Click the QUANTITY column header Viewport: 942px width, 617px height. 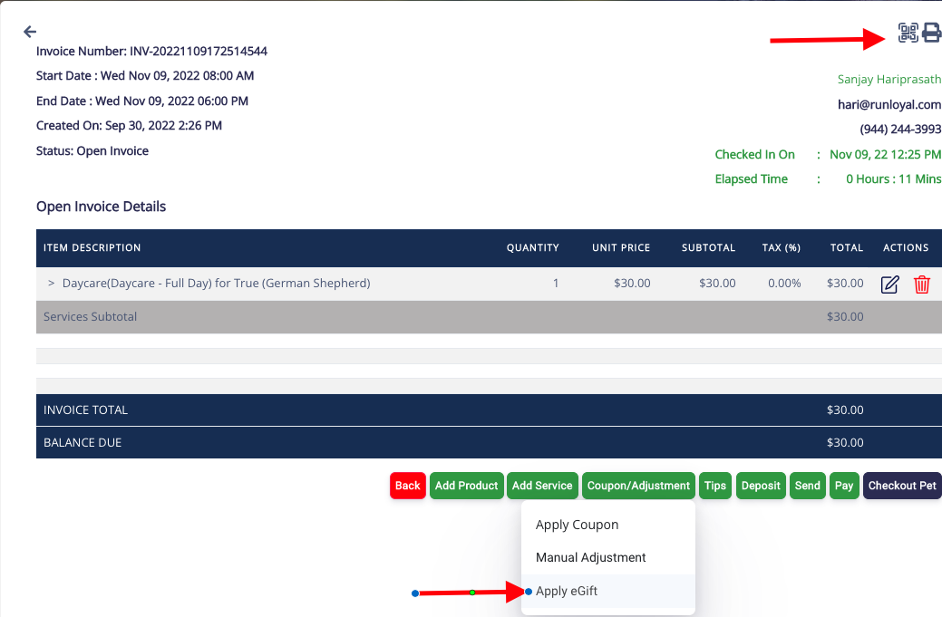click(532, 248)
